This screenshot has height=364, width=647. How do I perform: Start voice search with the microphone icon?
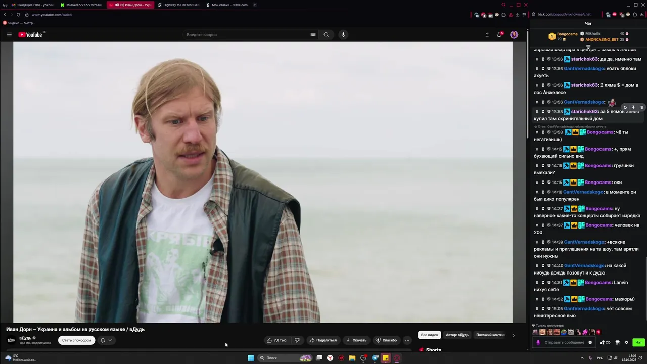pyautogui.click(x=343, y=35)
